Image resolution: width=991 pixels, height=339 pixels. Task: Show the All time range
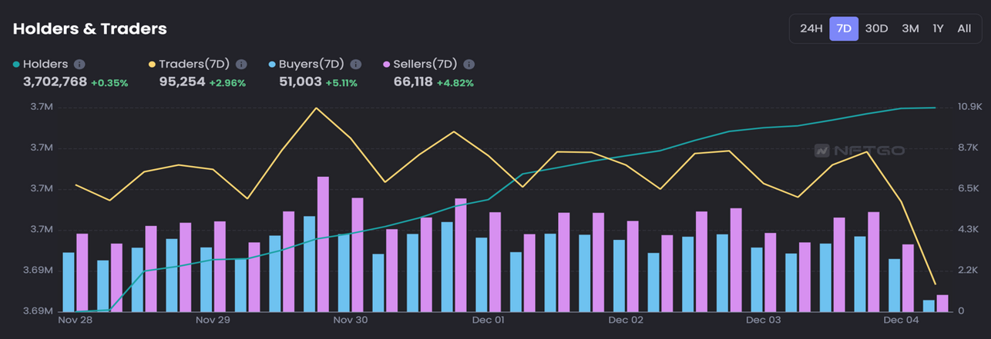coord(964,28)
